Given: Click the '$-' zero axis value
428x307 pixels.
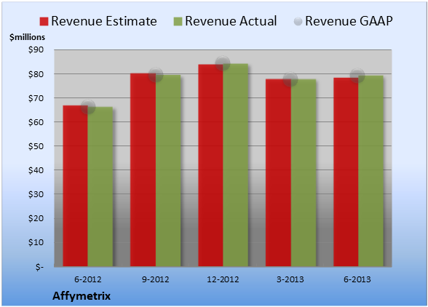Looking at the screenshot, I should 39,266.
